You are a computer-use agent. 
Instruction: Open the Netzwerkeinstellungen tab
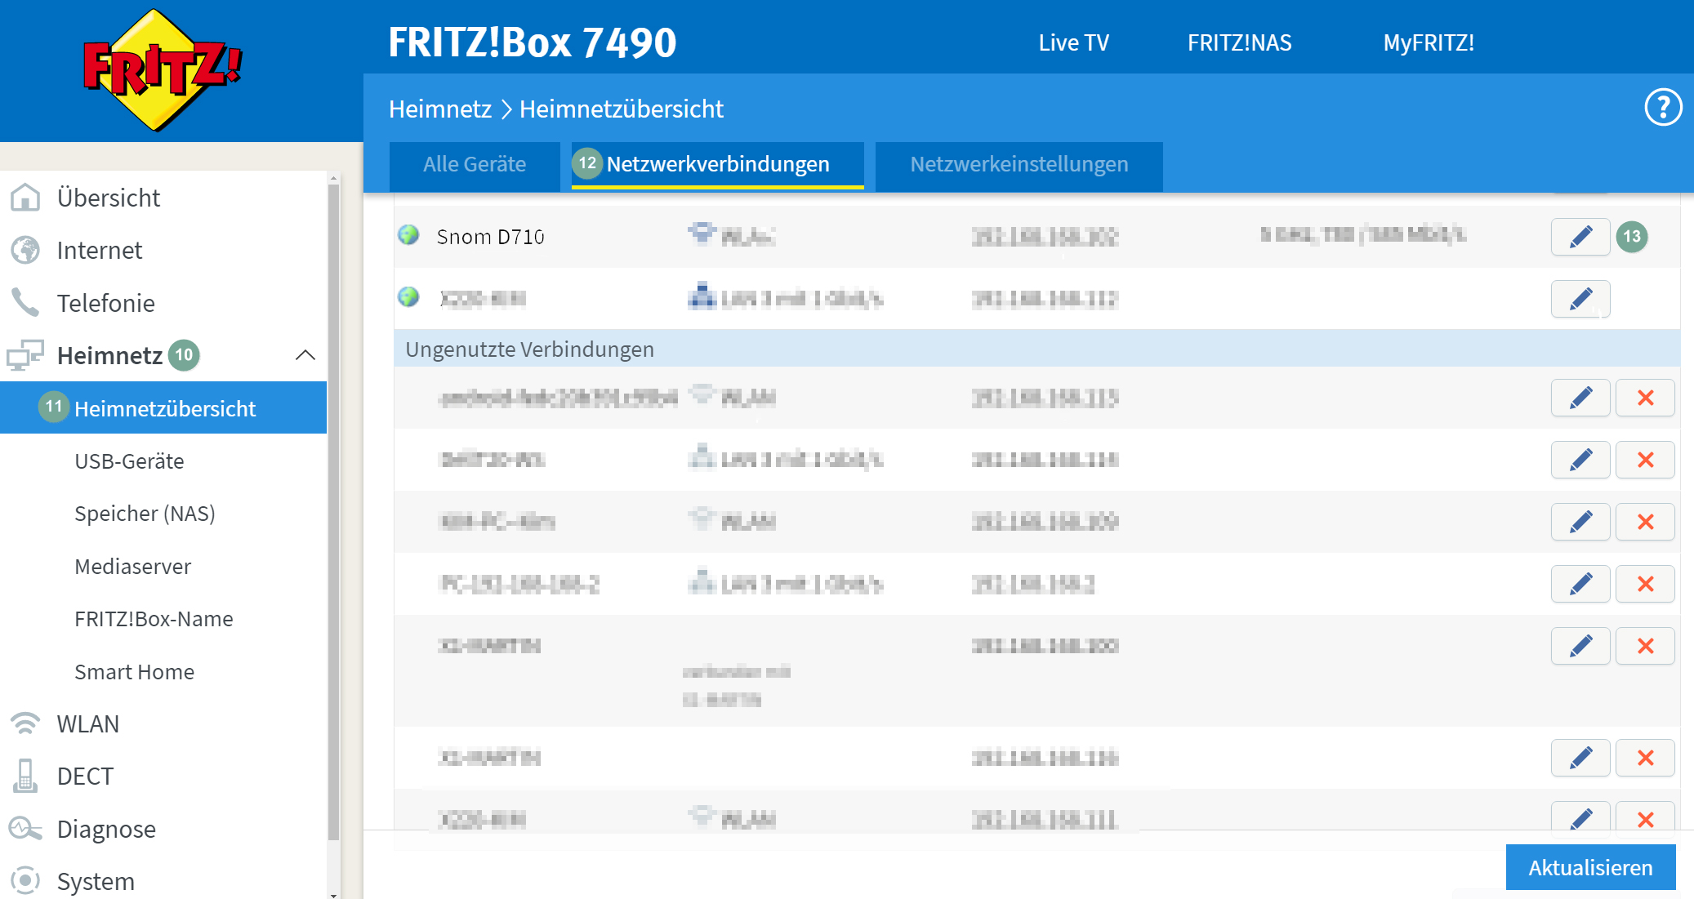coord(1019,164)
